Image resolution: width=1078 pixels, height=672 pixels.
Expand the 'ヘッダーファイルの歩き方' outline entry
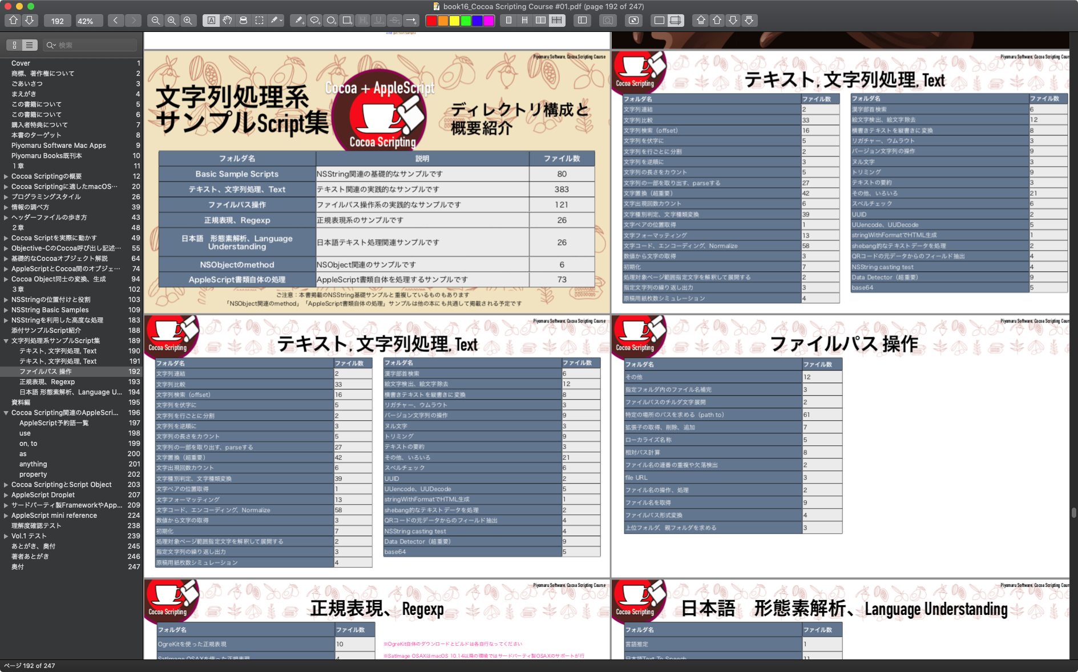click(x=6, y=218)
